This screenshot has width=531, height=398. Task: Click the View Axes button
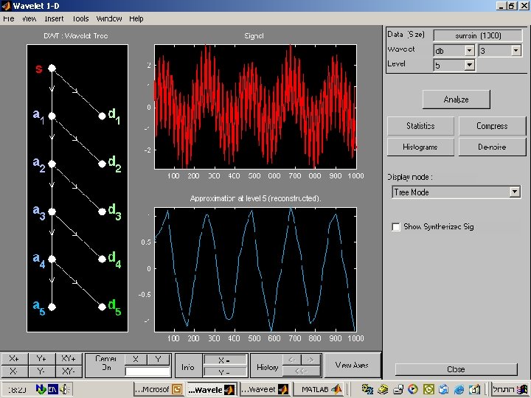point(352,365)
